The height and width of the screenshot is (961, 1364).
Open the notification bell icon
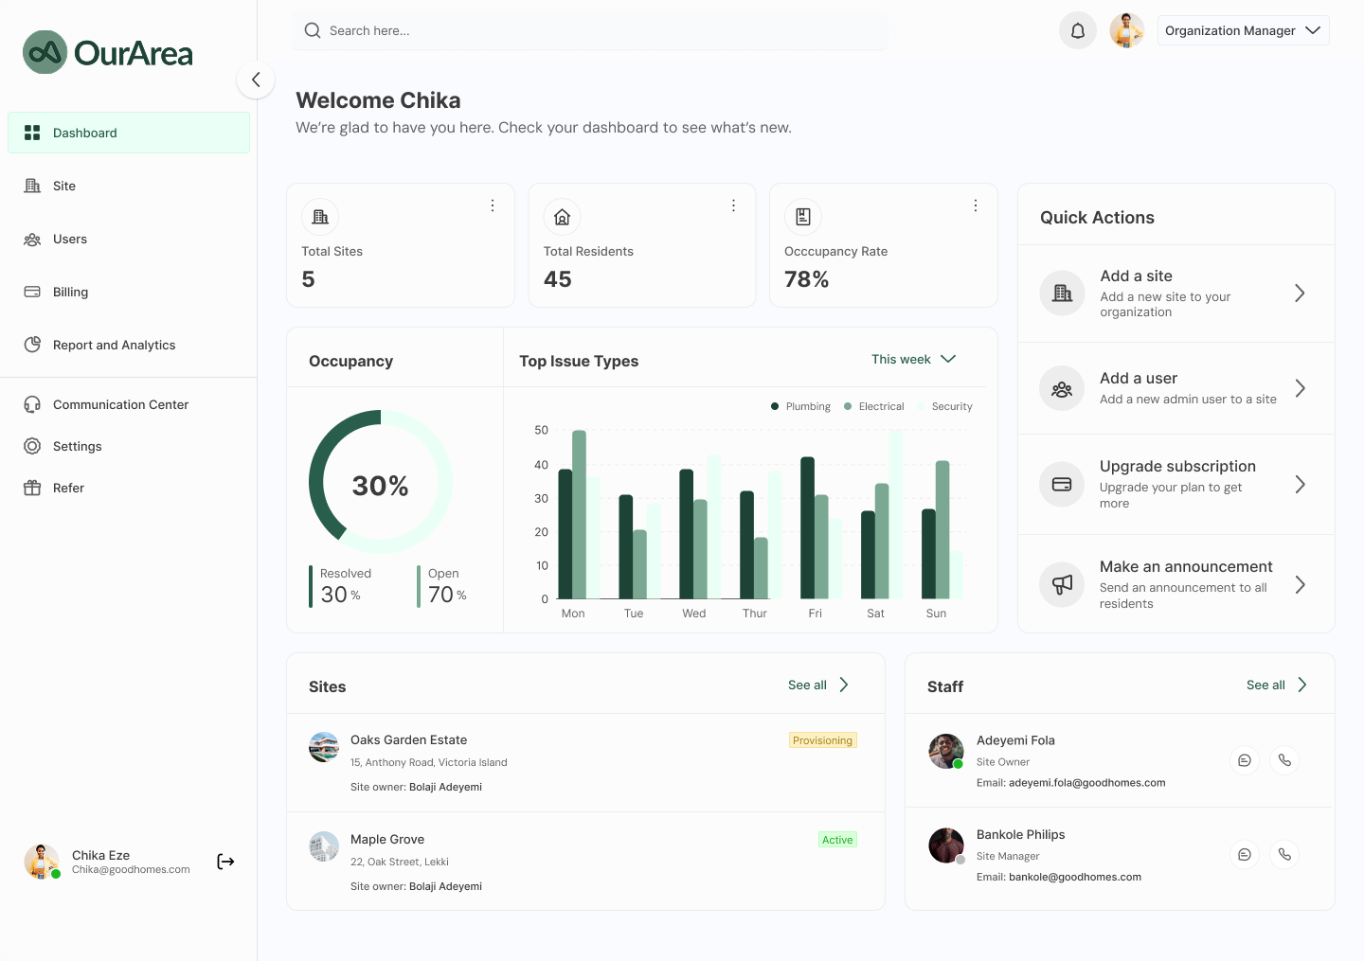click(1077, 30)
